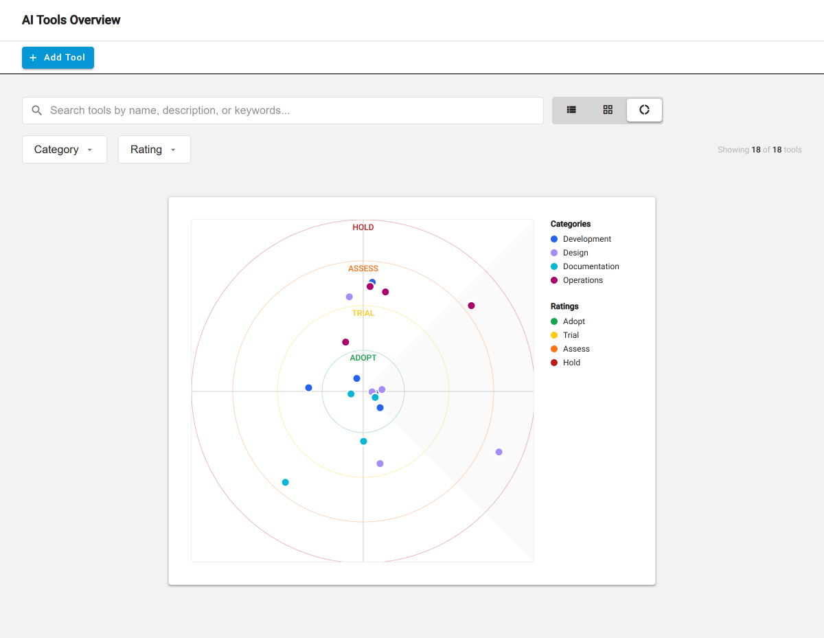The image size is (824, 638).
Task: Click the Documentation legend dot
Action: click(x=553, y=266)
